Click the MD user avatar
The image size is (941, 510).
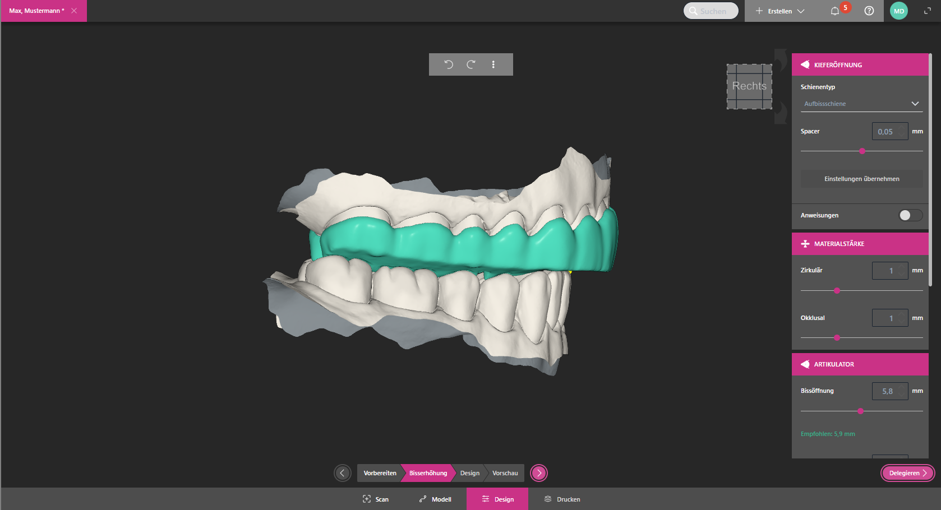pyautogui.click(x=899, y=11)
